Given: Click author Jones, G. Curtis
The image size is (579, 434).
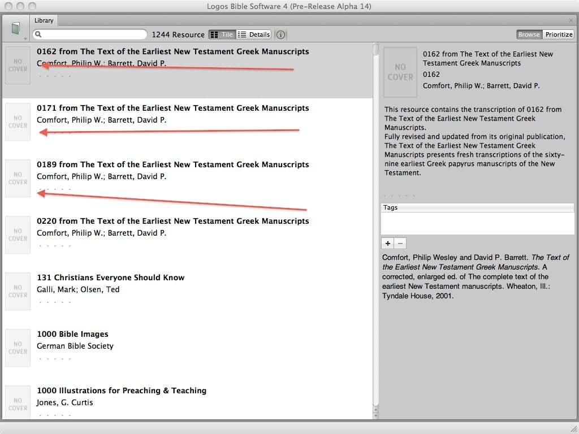Looking at the screenshot, I should [64, 402].
